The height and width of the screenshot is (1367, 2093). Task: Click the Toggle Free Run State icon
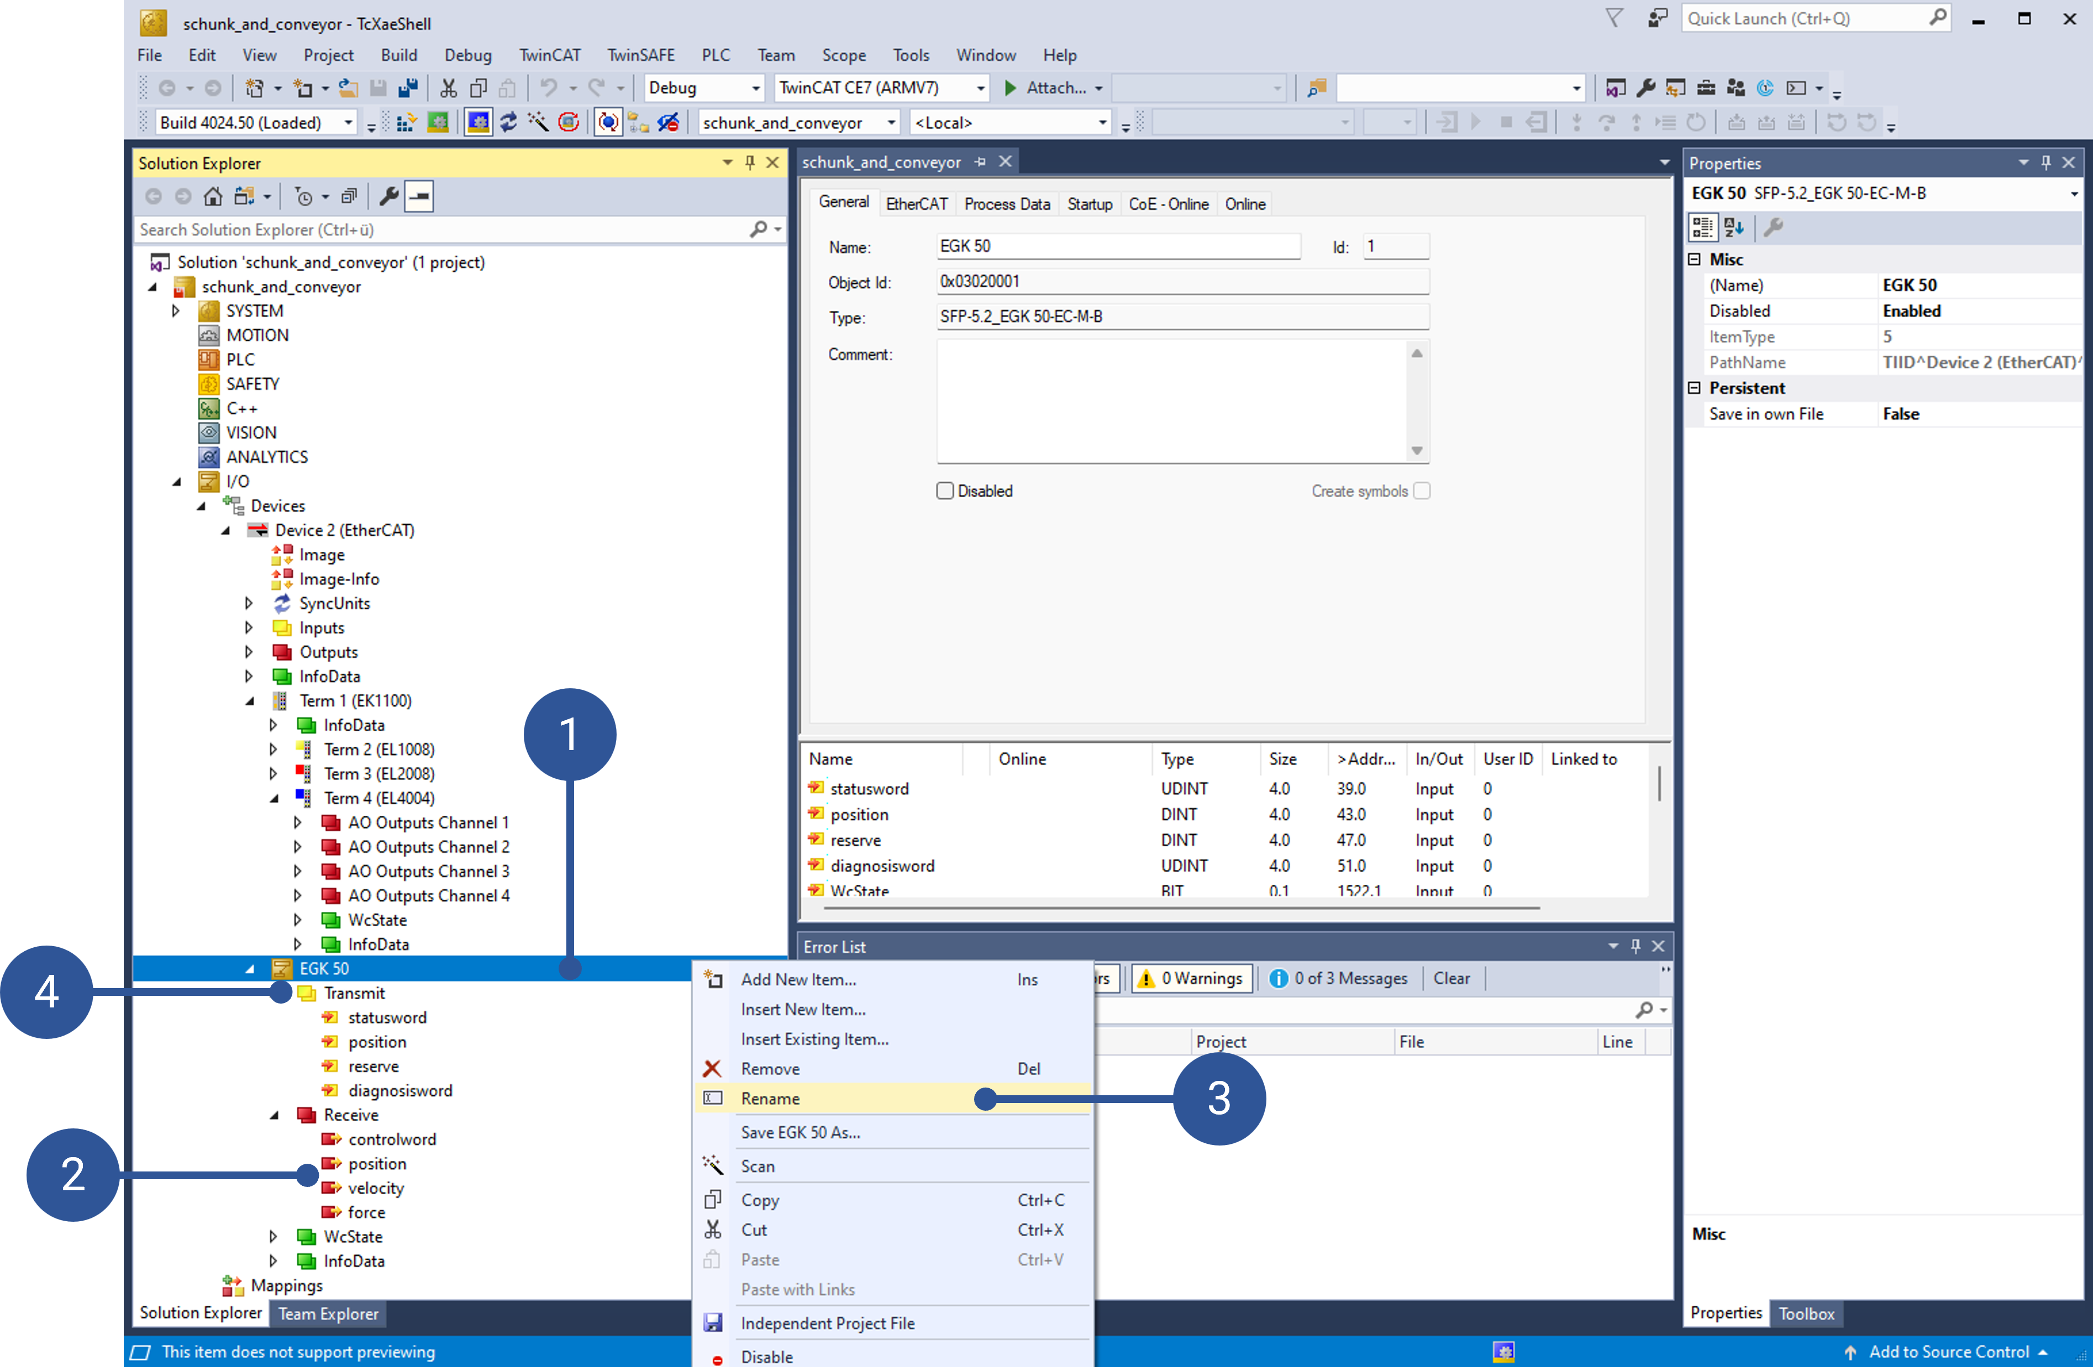[569, 123]
